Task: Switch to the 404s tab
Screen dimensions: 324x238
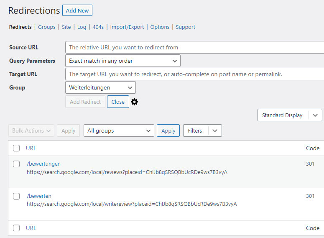Action: point(98,27)
